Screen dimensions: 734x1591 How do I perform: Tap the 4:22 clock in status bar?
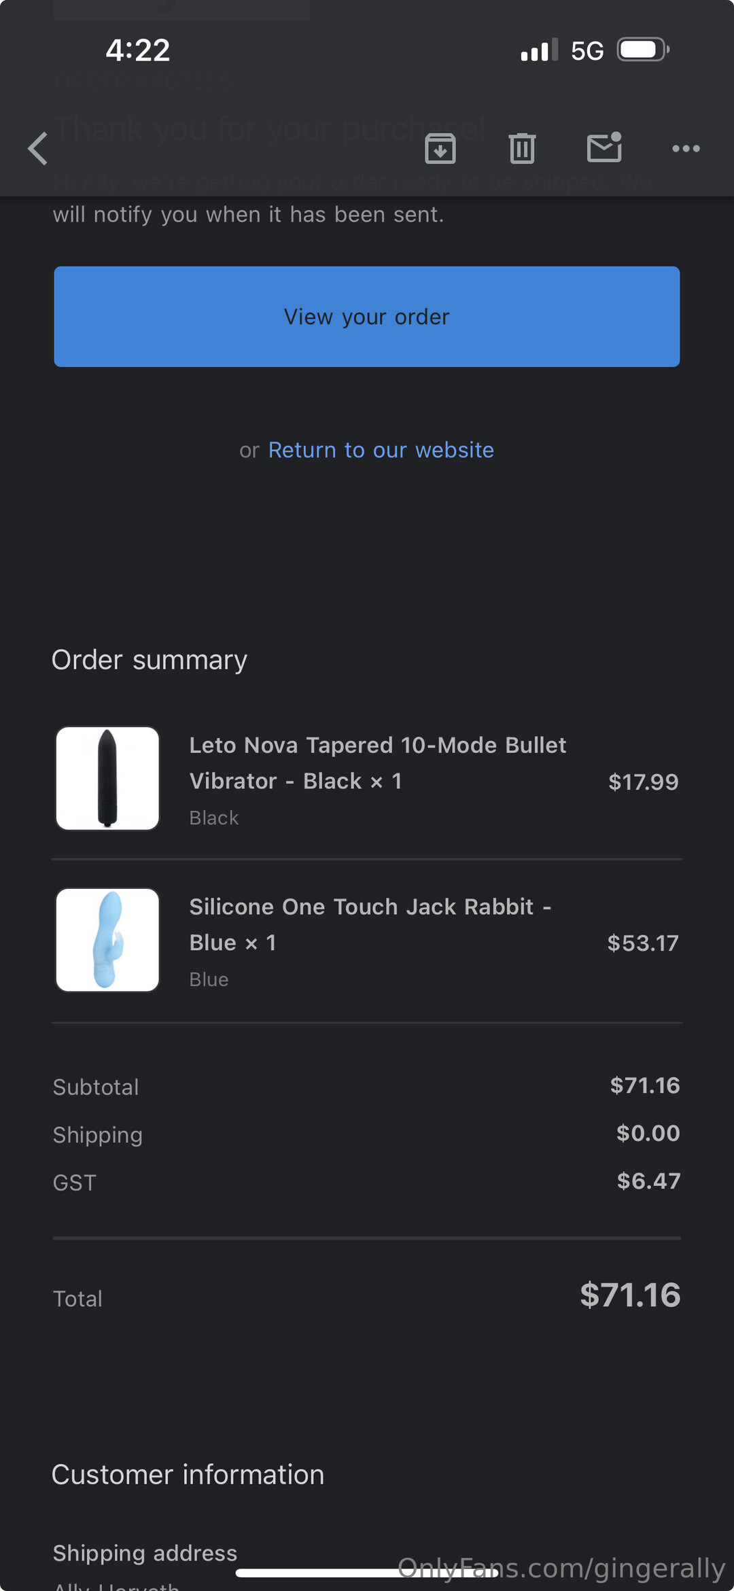point(138,50)
